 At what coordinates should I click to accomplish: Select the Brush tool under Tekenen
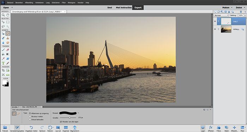point(3,50)
